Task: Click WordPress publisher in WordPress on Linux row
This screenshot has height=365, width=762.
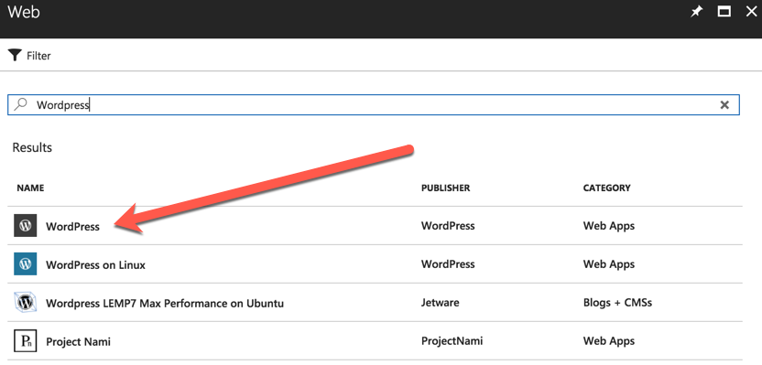Action: [x=448, y=264]
